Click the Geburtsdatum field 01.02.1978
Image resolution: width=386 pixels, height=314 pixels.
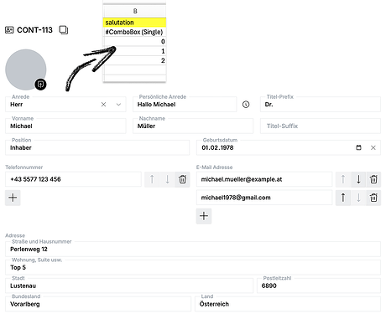(289, 147)
